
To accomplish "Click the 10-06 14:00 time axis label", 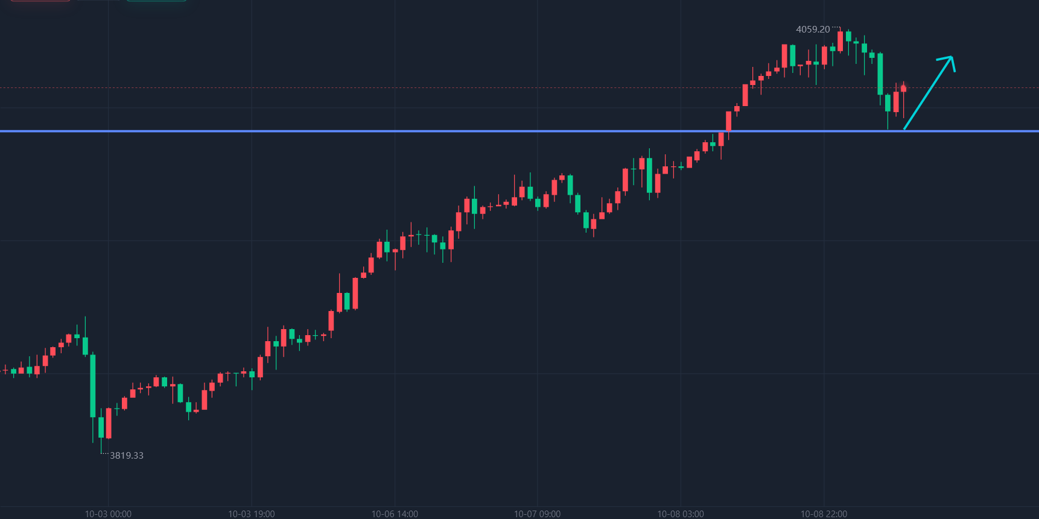I will point(395,514).
